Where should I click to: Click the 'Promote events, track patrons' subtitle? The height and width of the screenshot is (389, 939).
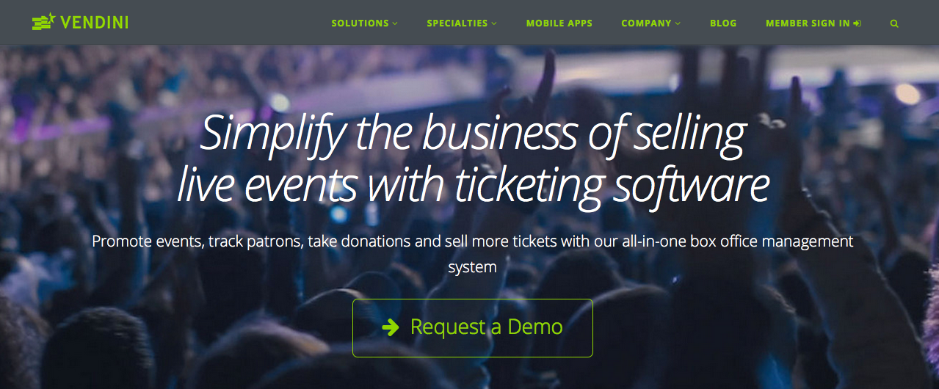[473, 241]
